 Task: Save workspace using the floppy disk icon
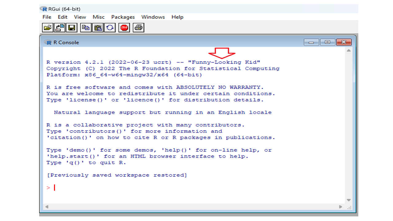(72, 28)
